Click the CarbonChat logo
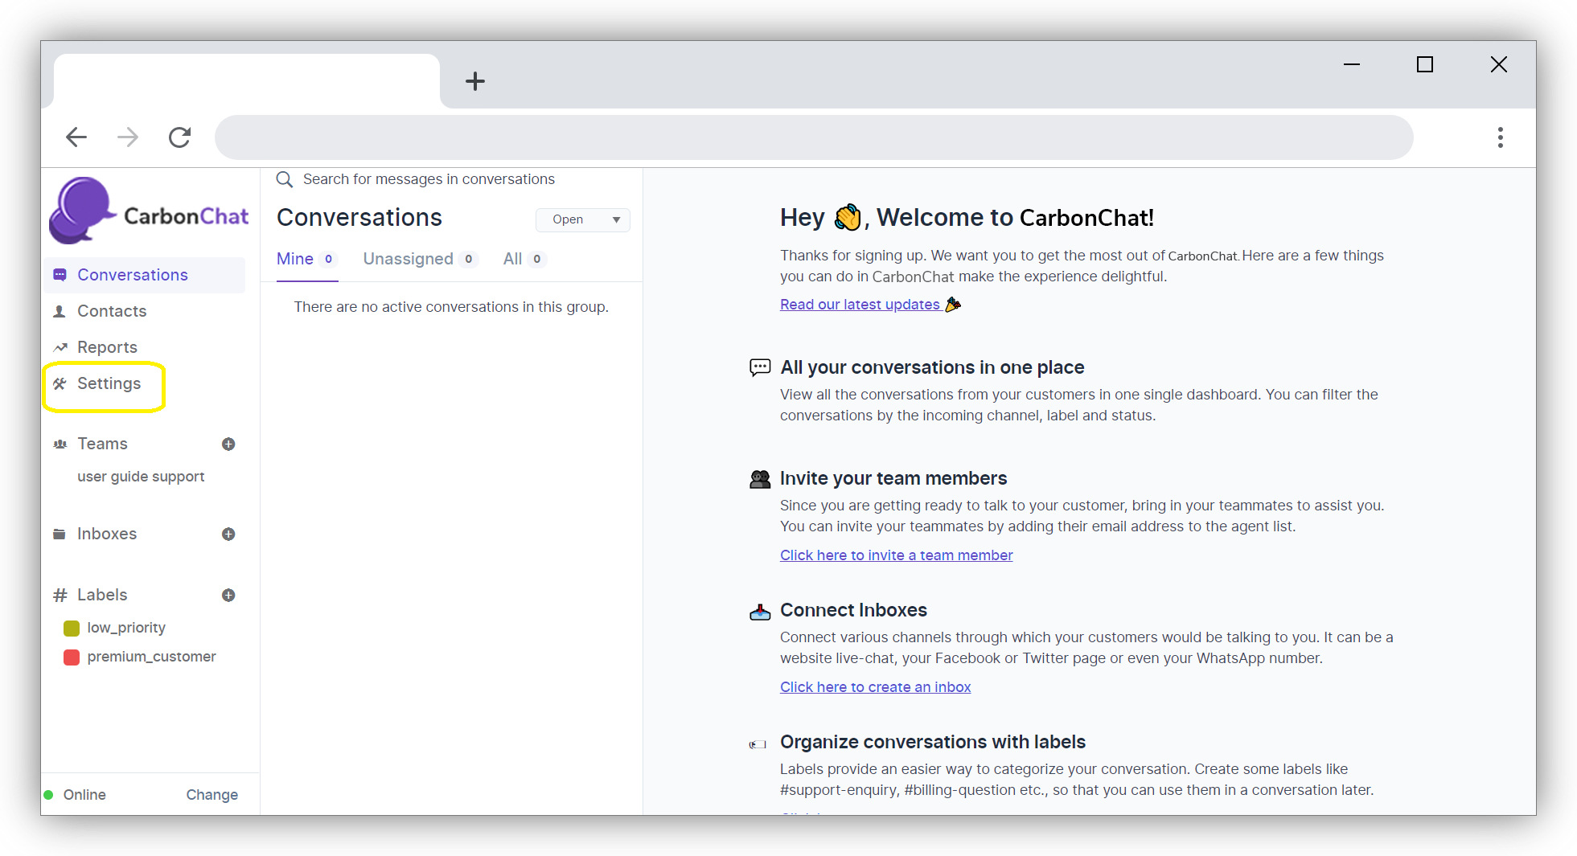Viewport: 1577px width, 856px height. [149, 212]
